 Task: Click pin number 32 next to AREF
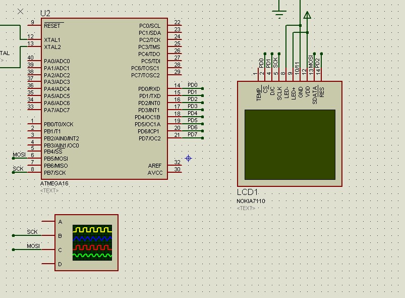(x=177, y=162)
